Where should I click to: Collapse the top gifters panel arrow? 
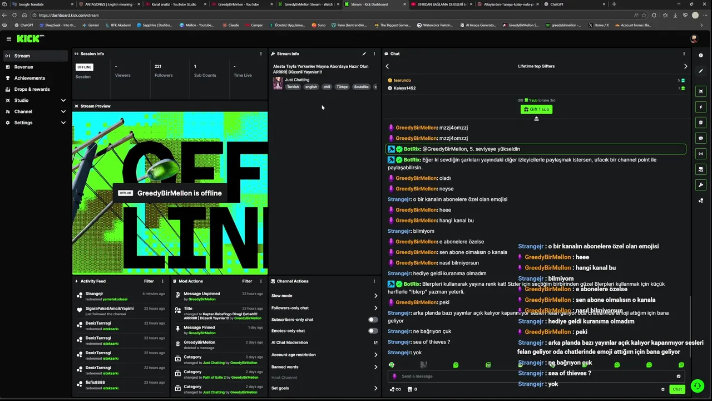(536, 119)
